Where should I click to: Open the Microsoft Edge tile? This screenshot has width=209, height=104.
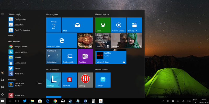[x=62, y=41]
